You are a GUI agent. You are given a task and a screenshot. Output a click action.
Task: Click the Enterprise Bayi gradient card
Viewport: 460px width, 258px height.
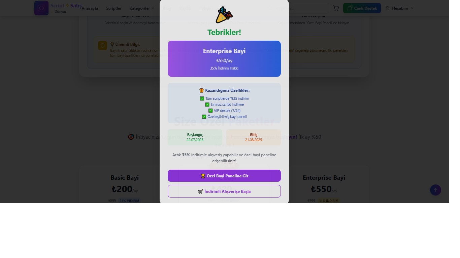point(224,59)
